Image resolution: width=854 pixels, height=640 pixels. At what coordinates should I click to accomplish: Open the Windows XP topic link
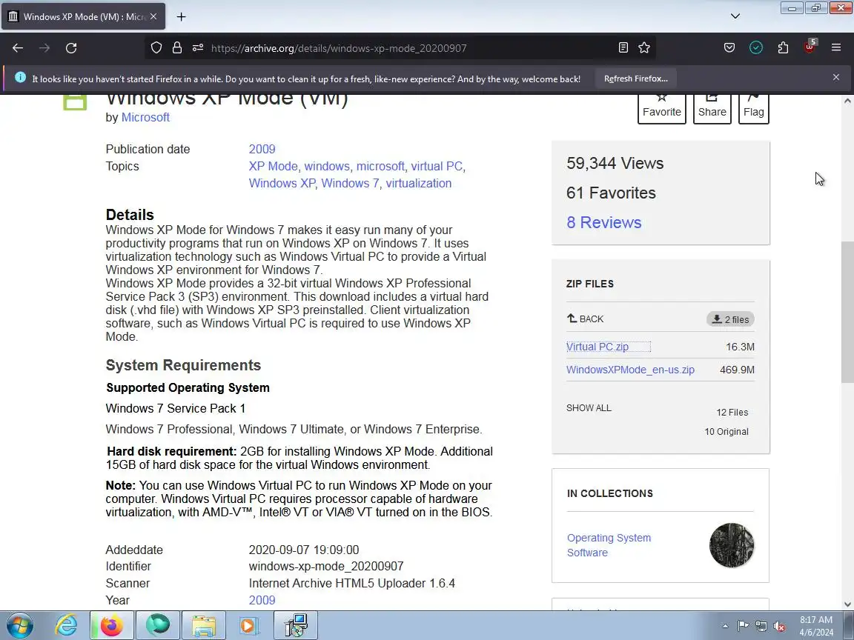tap(282, 183)
